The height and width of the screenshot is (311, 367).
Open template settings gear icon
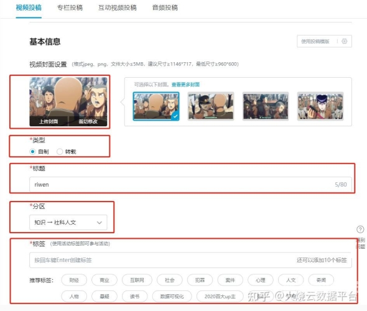point(345,41)
